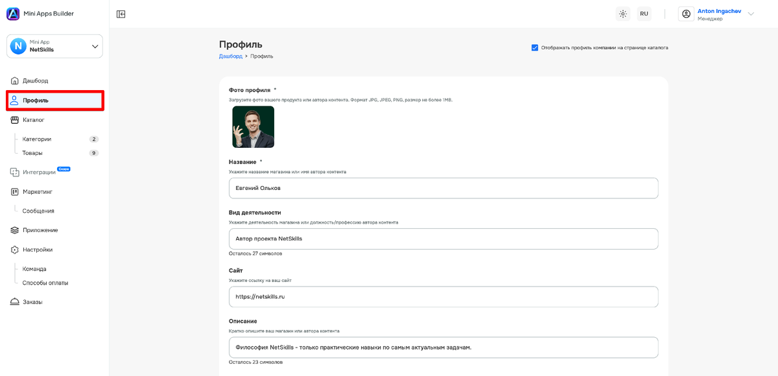Click the profile photo thumbnail
This screenshot has height=376, width=778.
(x=253, y=126)
